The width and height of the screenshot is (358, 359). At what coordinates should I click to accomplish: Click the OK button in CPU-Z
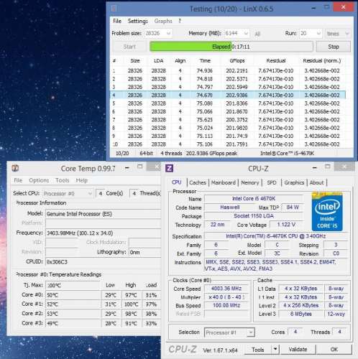point(334,350)
